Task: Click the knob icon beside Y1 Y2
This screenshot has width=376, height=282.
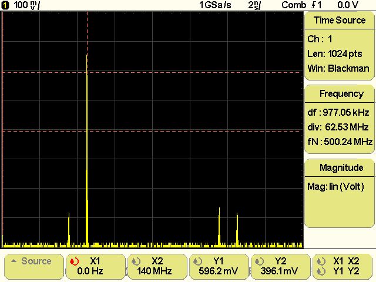Action: point(321,271)
